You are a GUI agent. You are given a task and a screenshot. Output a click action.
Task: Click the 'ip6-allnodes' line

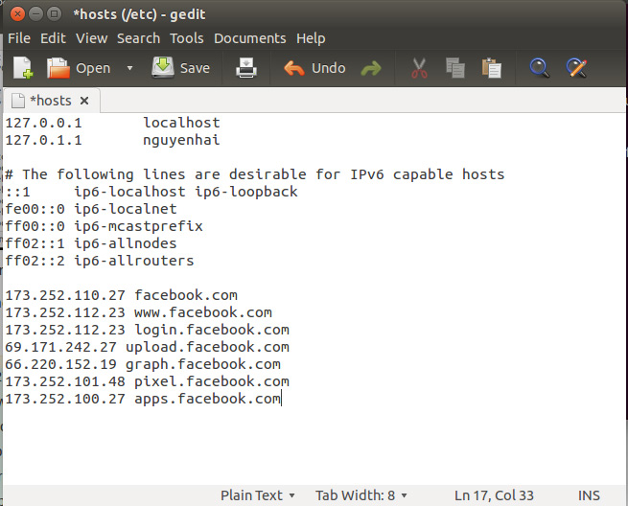(x=91, y=243)
